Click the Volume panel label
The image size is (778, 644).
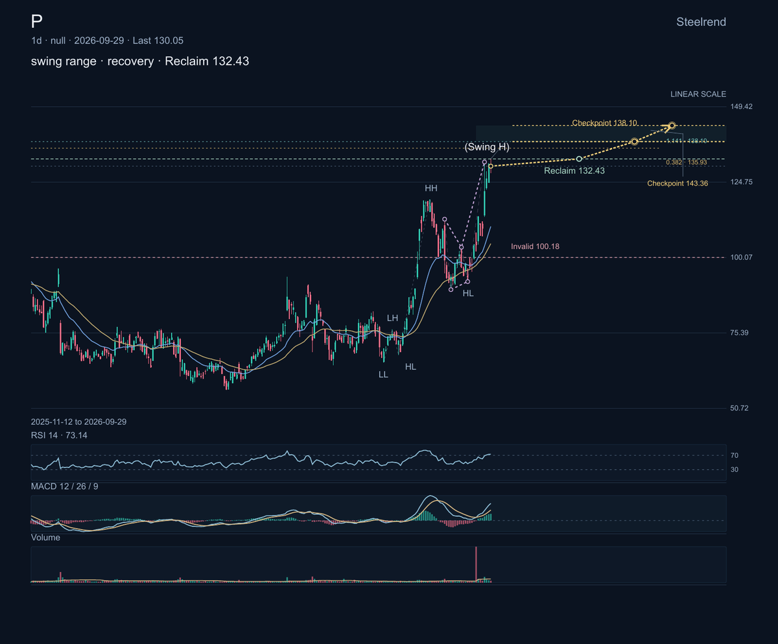tap(45, 538)
